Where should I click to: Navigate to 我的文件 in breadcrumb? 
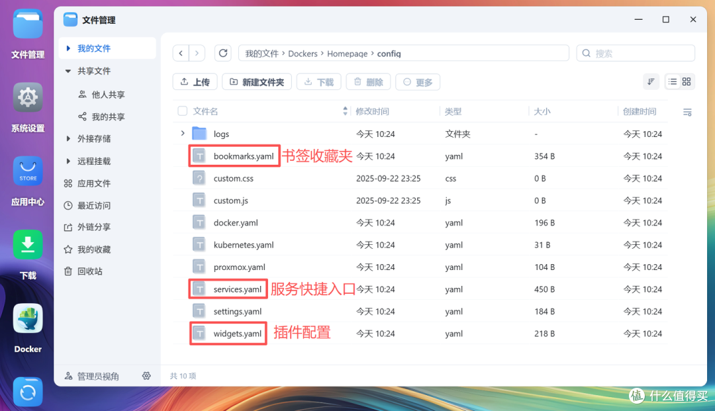click(x=262, y=54)
